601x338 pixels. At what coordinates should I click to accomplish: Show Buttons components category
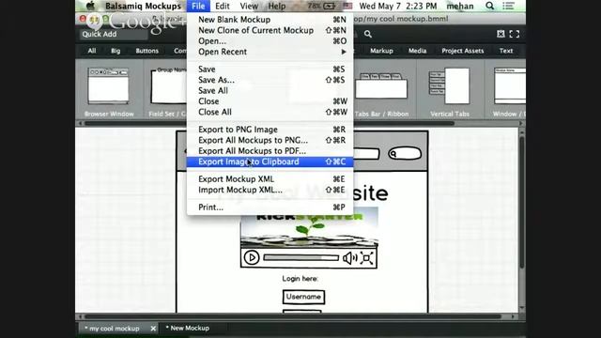coord(147,51)
